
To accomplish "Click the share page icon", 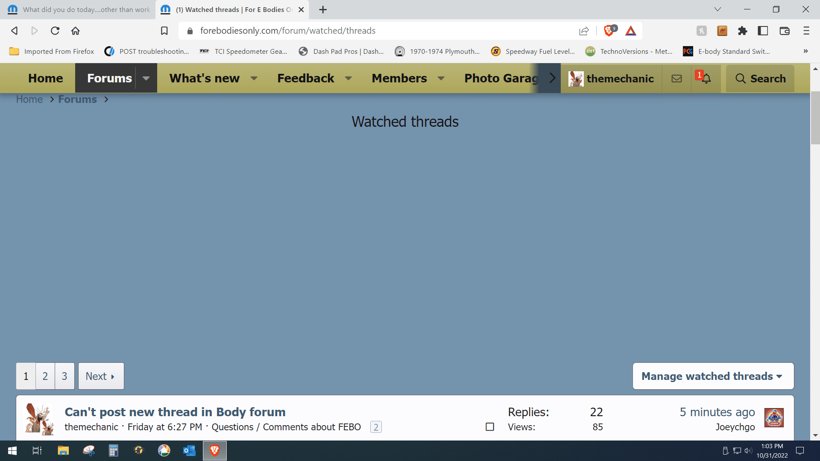I will pos(584,31).
